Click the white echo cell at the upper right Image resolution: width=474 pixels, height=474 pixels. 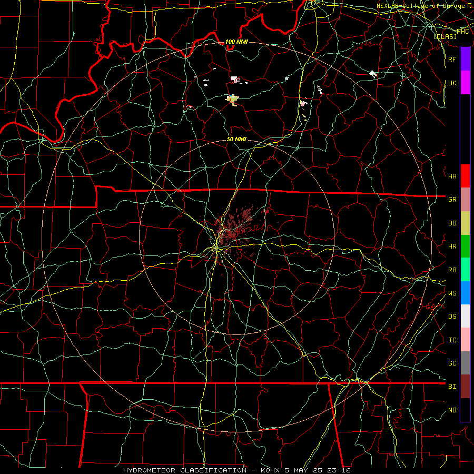tap(373, 74)
